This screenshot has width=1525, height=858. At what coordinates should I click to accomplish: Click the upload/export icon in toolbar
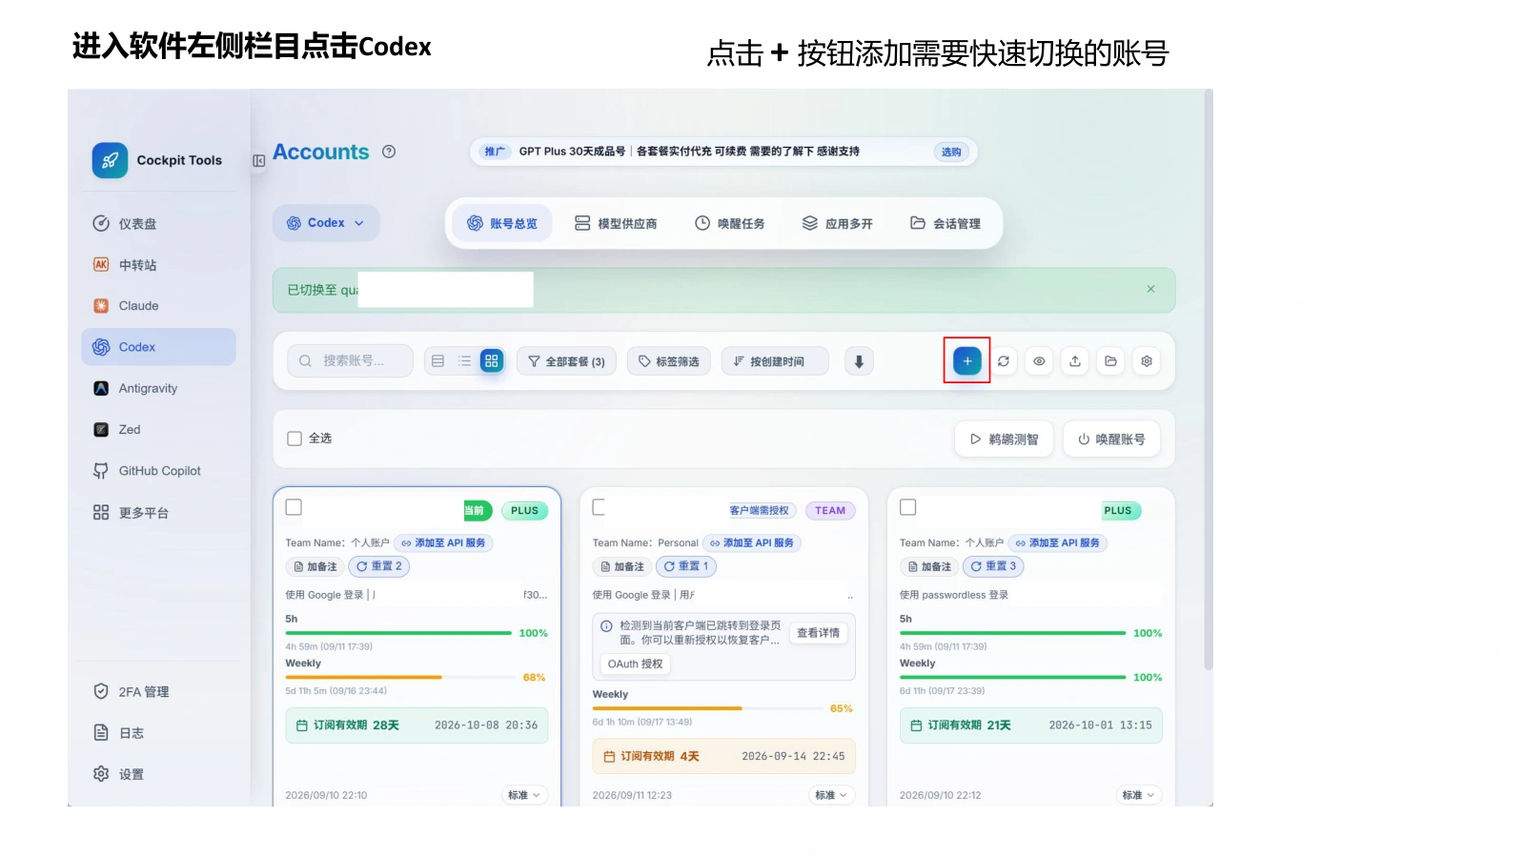[x=1075, y=361]
